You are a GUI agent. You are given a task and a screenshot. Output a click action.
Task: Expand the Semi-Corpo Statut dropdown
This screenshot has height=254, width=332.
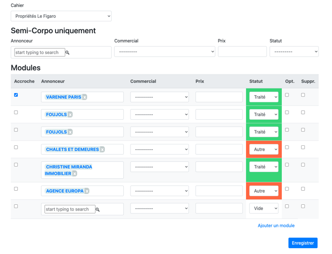(294, 52)
